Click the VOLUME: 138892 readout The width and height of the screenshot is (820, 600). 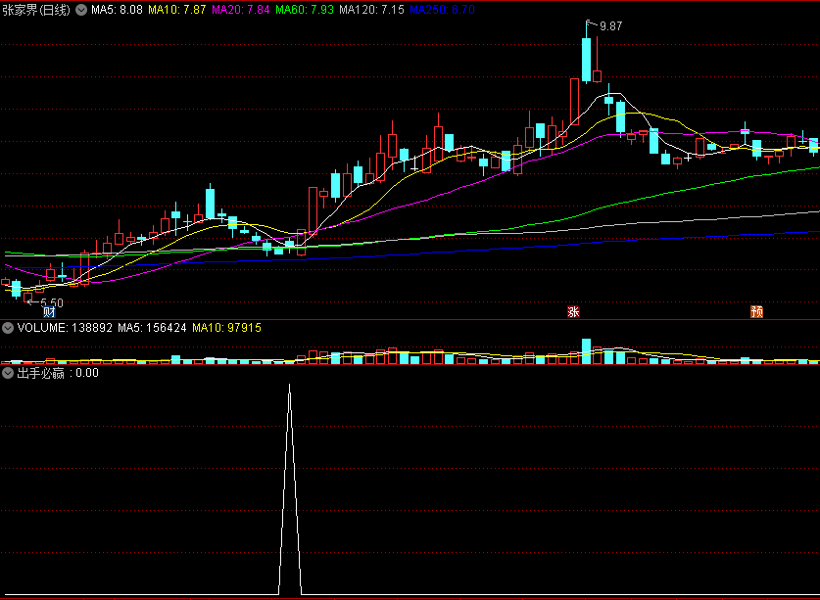point(65,328)
